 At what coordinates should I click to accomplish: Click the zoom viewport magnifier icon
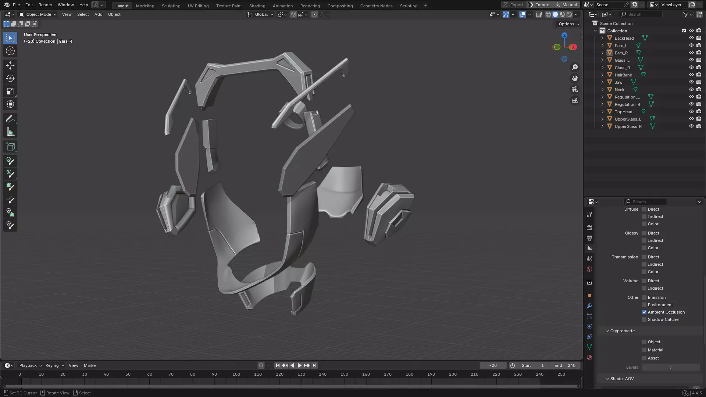pyautogui.click(x=575, y=67)
